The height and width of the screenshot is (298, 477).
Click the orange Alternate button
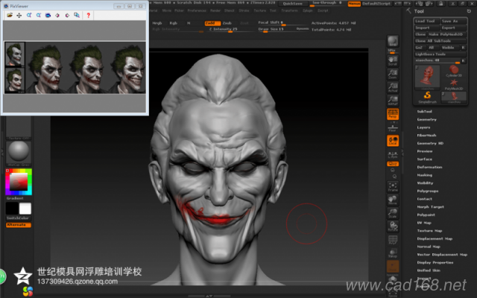point(18,225)
